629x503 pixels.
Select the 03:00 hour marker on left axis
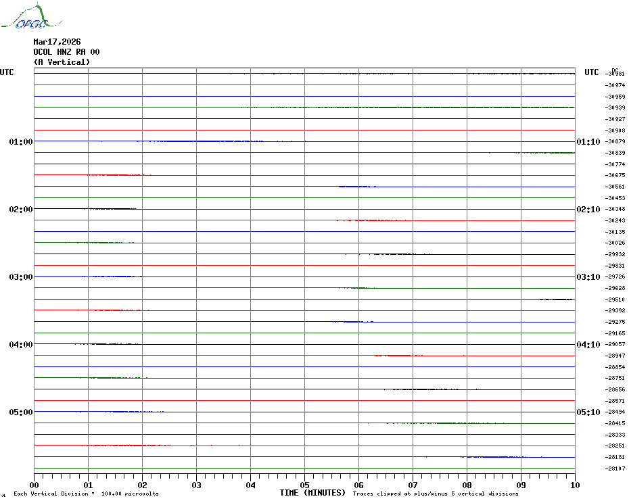(20, 277)
